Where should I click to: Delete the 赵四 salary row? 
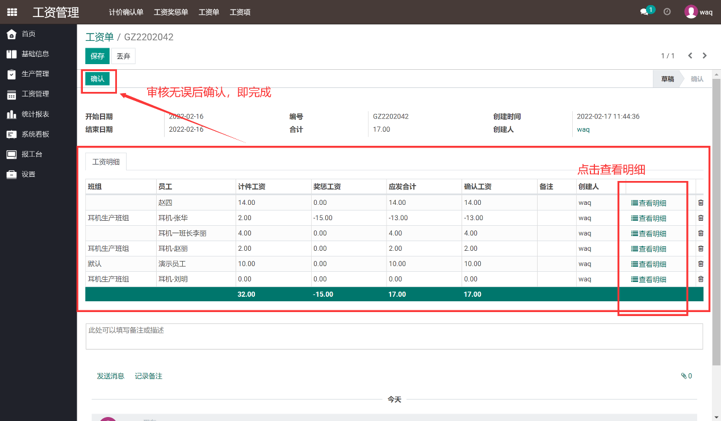point(700,203)
